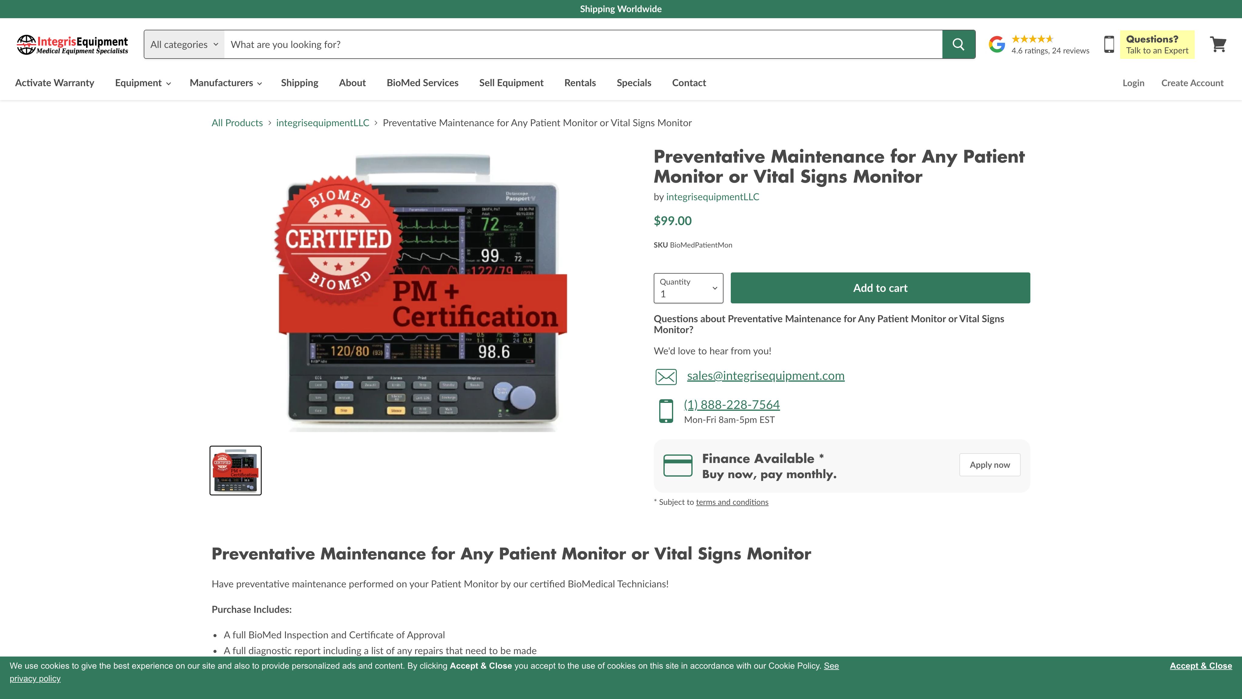Go to the Rentals page

click(x=580, y=83)
